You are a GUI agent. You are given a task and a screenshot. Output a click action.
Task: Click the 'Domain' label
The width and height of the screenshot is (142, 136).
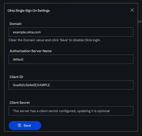(15, 24)
